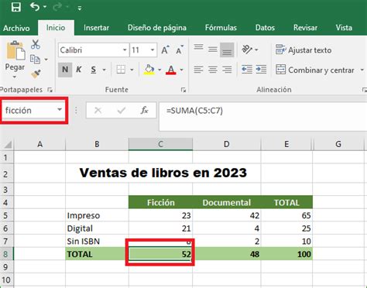Image resolution: width=367 pixels, height=288 pixels.
Task: Open the Calibri font name dropdown
Action: 125,50
